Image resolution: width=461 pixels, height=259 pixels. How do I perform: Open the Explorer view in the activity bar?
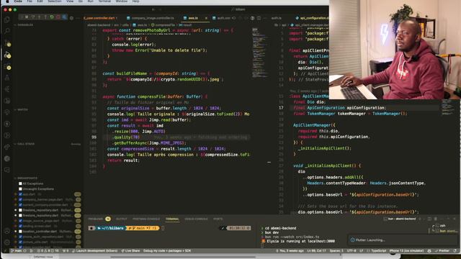pyautogui.click(x=7, y=19)
